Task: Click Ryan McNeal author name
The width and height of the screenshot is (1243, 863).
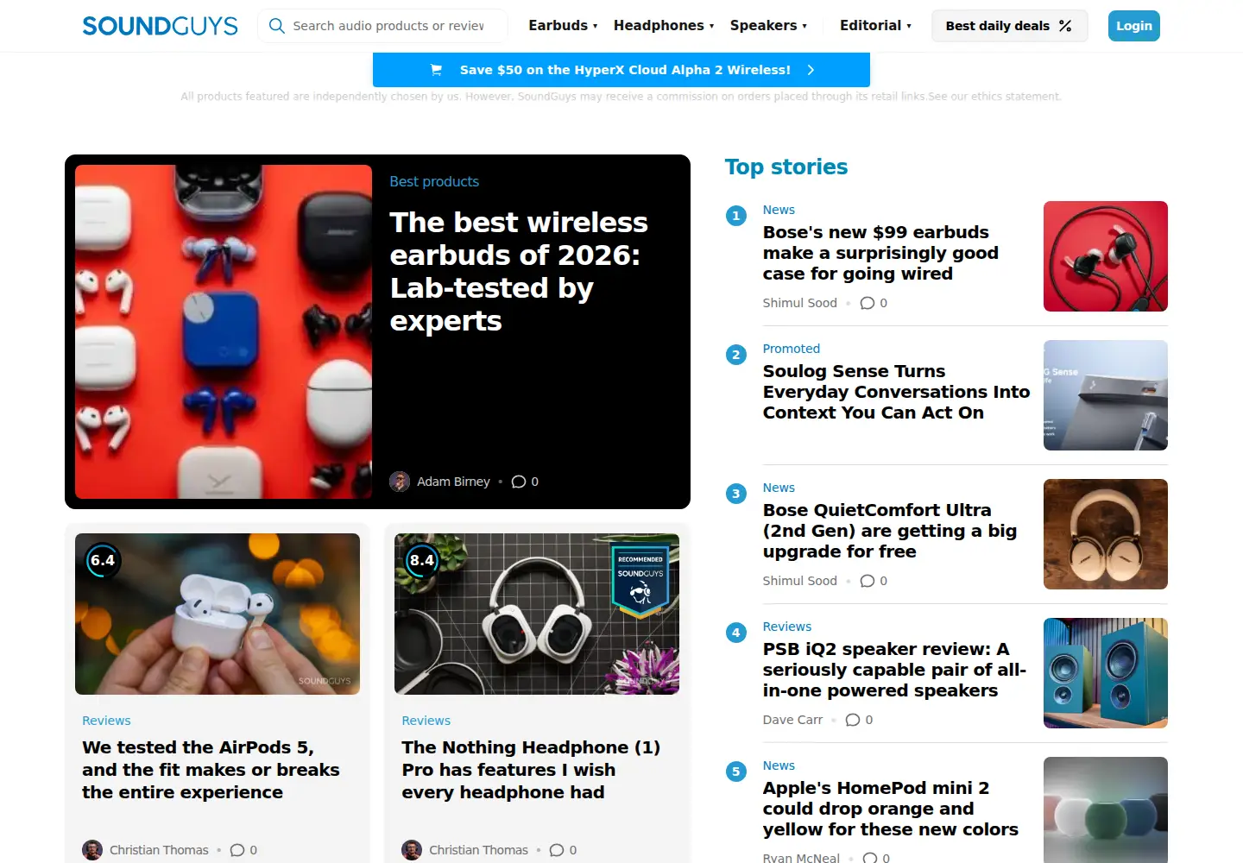Action: (801, 858)
